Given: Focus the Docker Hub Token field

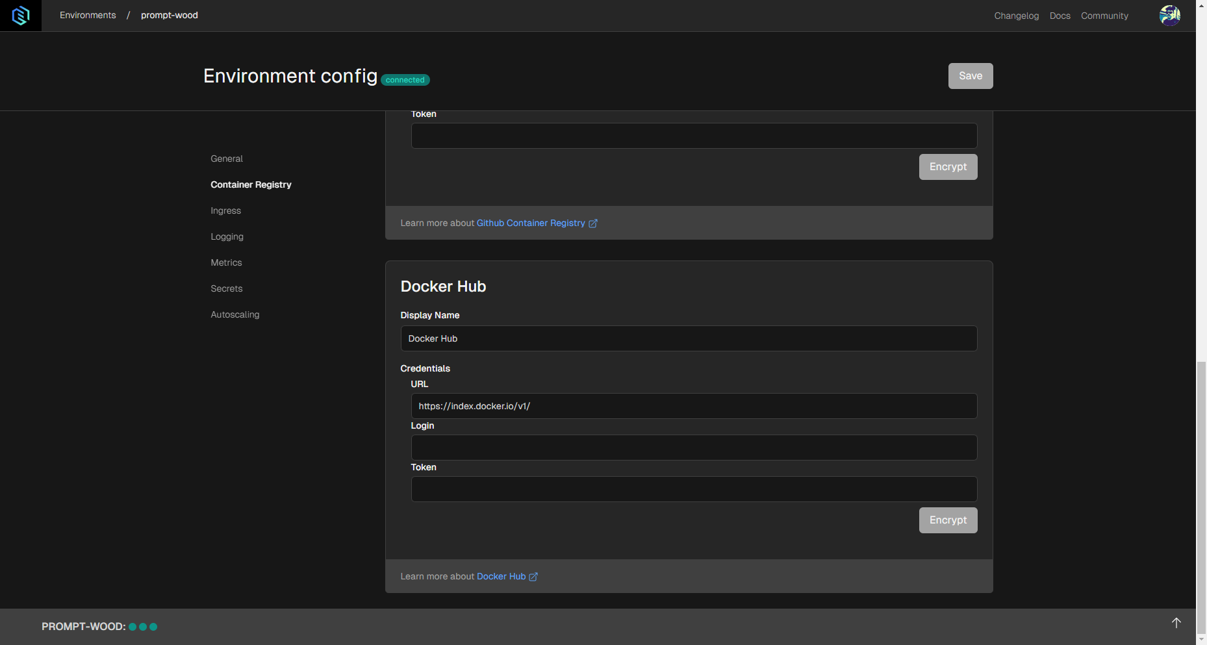Looking at the screenshot, I should click(x=694, y=489).
